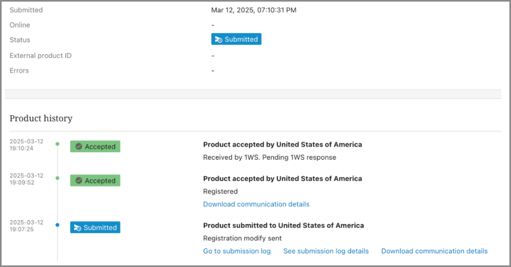Click 'Received by 1WS. Pending 1WS response' text
Image resolution: width=511 pixels, height=267 pixels.
click(x=270, y=158)
